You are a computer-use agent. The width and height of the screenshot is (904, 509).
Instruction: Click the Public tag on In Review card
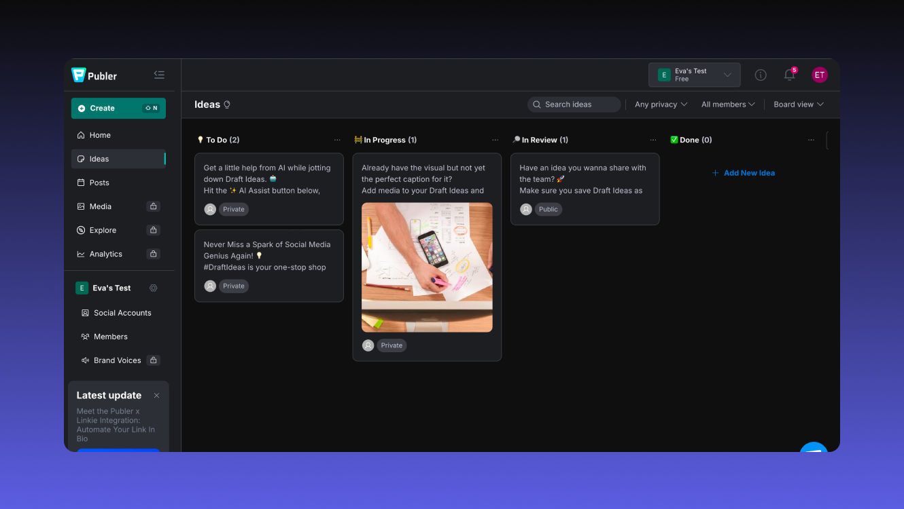[548, 209]
